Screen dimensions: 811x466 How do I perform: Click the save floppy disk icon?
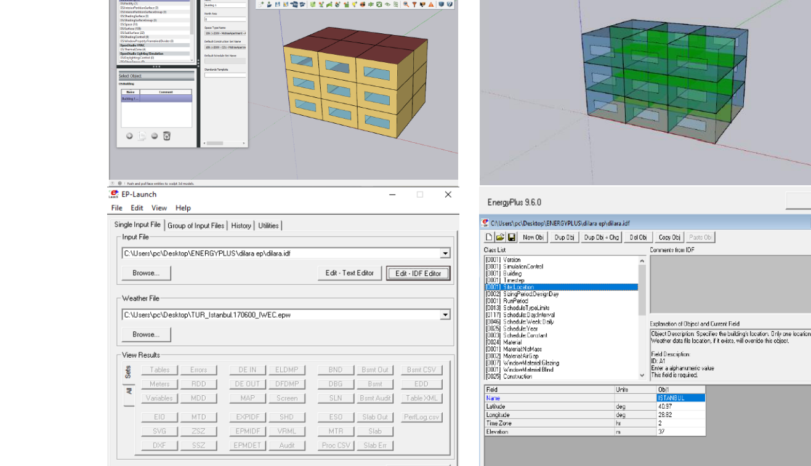[x=511, y=237]
